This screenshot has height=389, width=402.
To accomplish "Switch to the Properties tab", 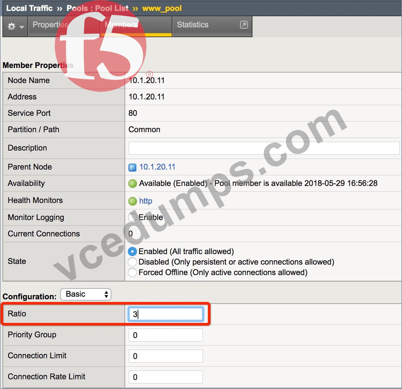I will tap(51, 25).
